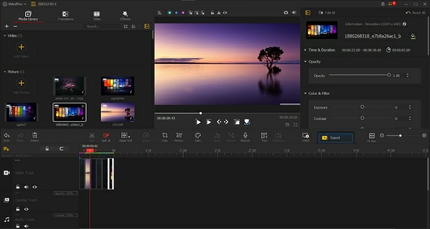Screen dimensions: 430x229
Task: Select the Split scissors tool
Action: (92, 135)
